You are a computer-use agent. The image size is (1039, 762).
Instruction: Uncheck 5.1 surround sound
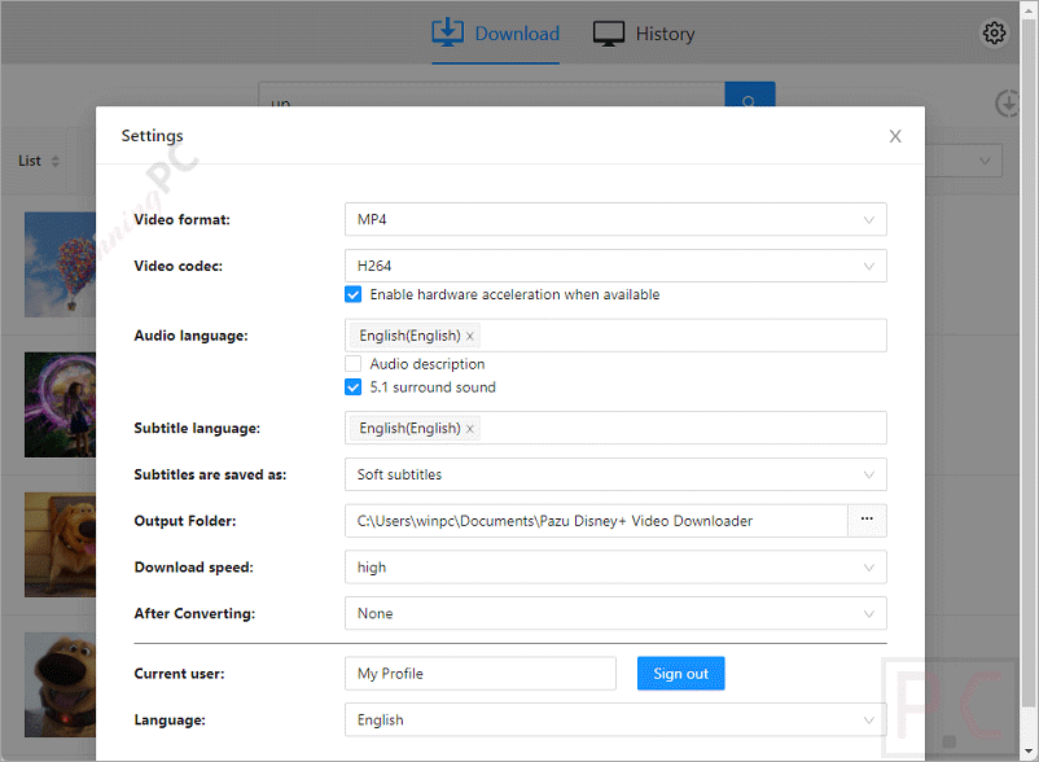(x=353, y=387)
